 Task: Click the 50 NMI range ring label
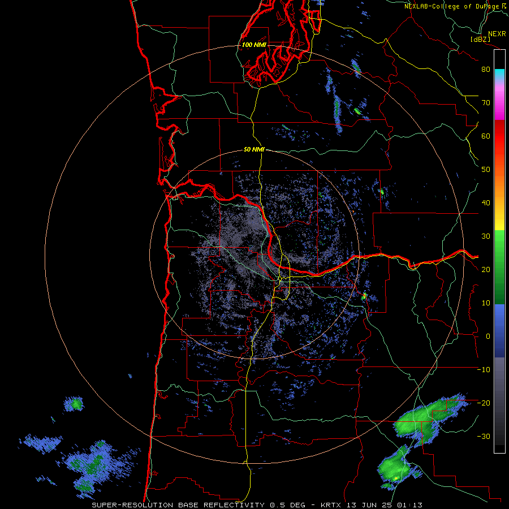(254, 150)
